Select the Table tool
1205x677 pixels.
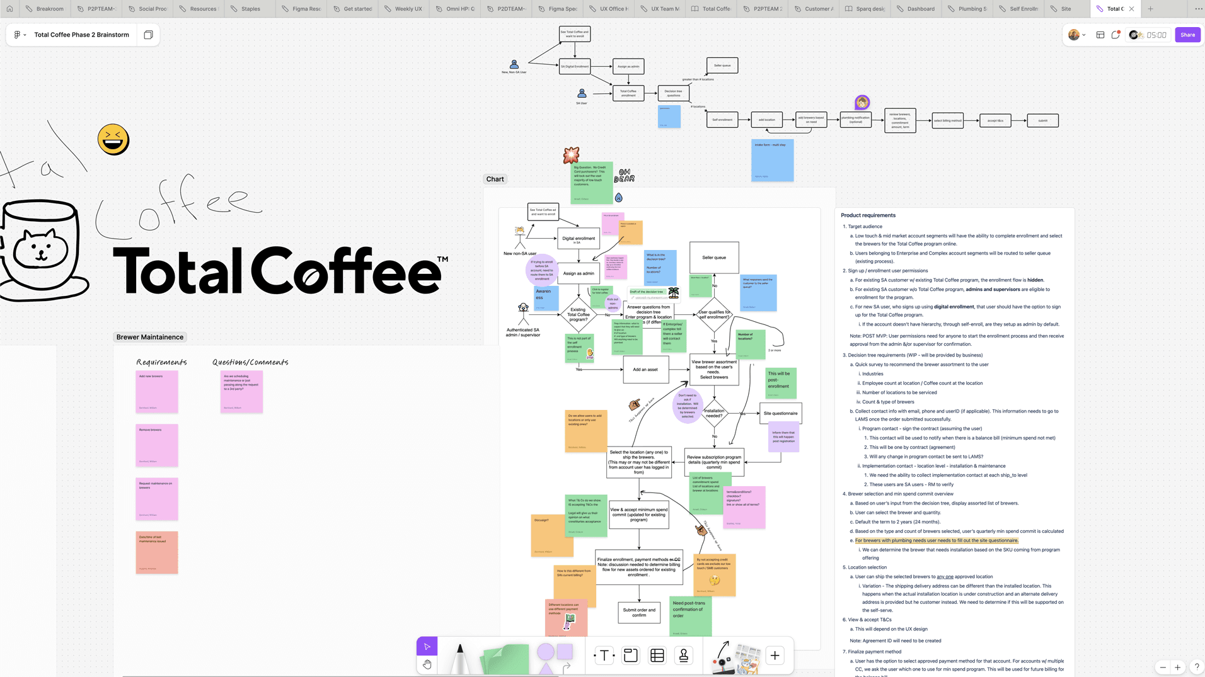pyautogui.click(x=657, y=656)
